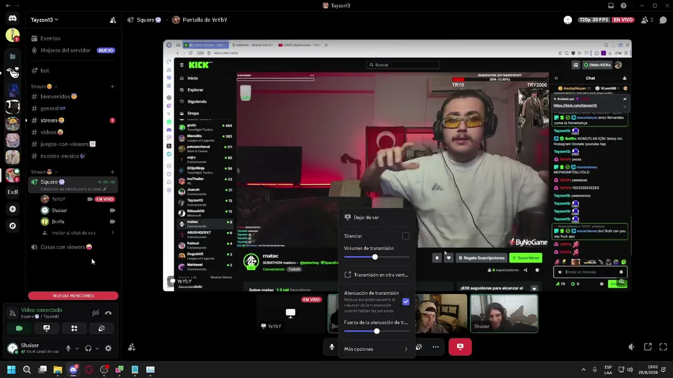Image resolution: width=673 pixels, height=378 pixels.
Task: Add a server with plus icon
Action: click(13, 209)
